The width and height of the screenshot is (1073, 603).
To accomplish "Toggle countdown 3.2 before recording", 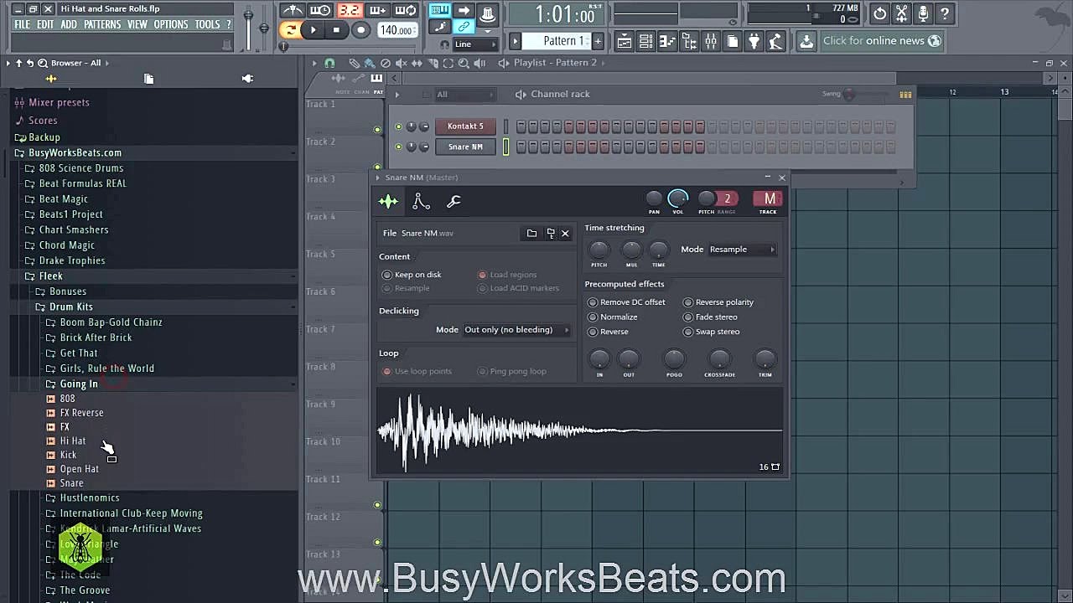I will tap(350, 10).
